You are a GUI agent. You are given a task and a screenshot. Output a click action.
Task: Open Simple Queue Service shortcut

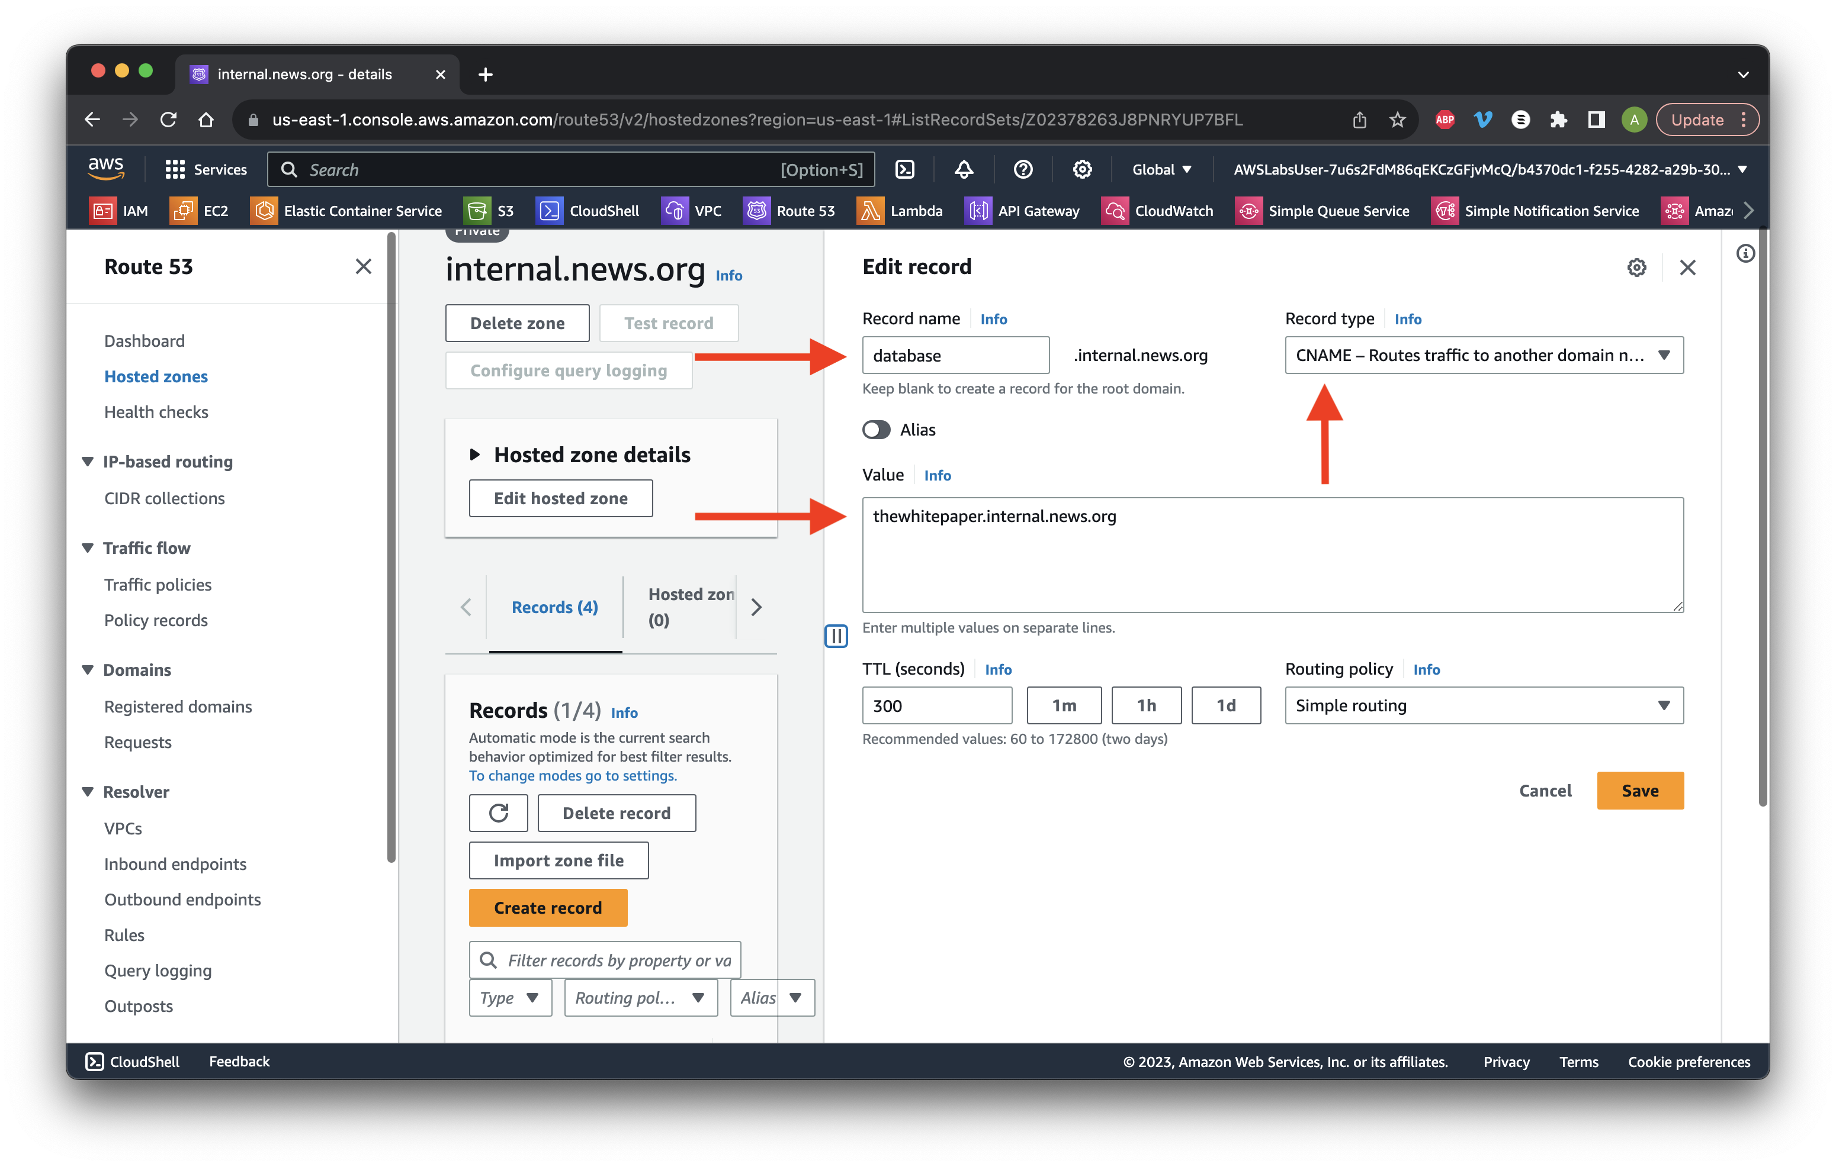coord(1322,211)
